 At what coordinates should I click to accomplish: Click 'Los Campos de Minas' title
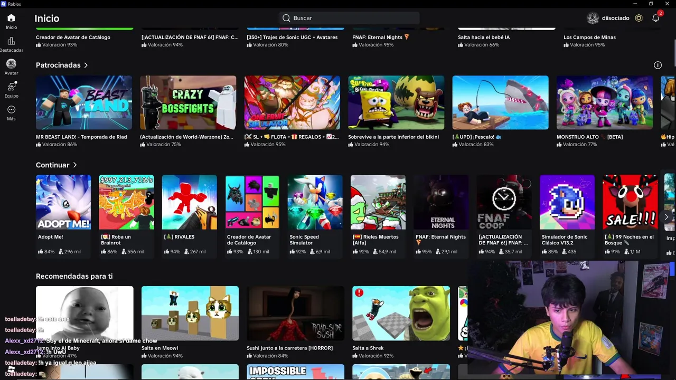click(x=589, y=37)
